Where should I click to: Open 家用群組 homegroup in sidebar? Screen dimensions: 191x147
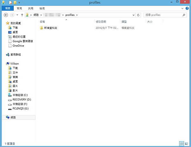pyautogui.click(x=16, y=54)
